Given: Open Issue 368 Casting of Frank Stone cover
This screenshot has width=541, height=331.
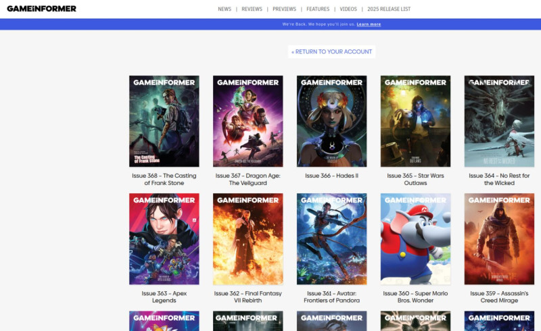Looking at the screenshot, I should pos(164,122).
